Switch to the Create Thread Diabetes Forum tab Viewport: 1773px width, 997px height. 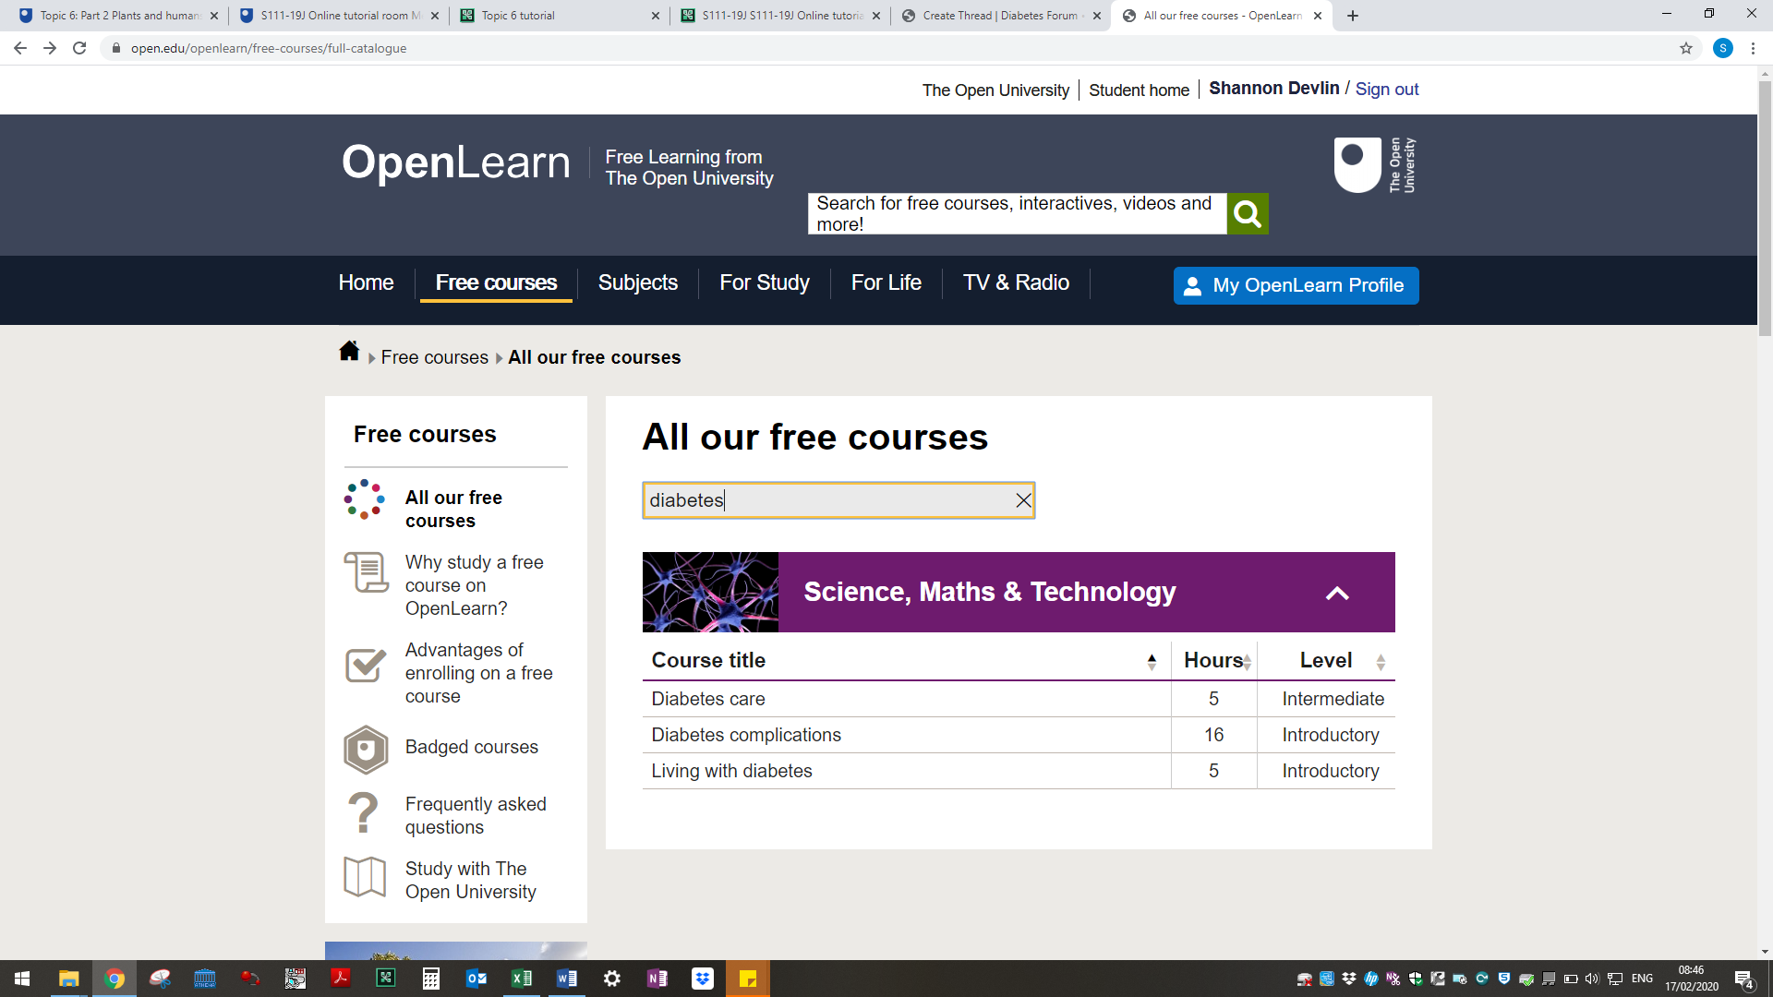[1001, 16]
